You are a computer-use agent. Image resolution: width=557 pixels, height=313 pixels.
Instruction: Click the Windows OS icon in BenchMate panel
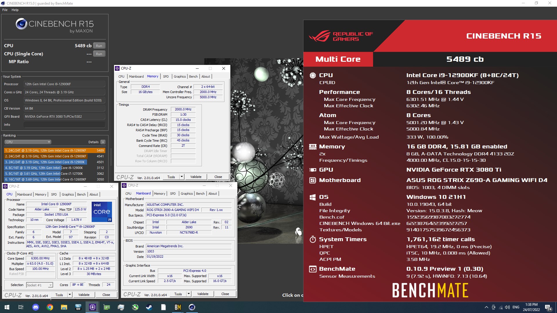312,197
